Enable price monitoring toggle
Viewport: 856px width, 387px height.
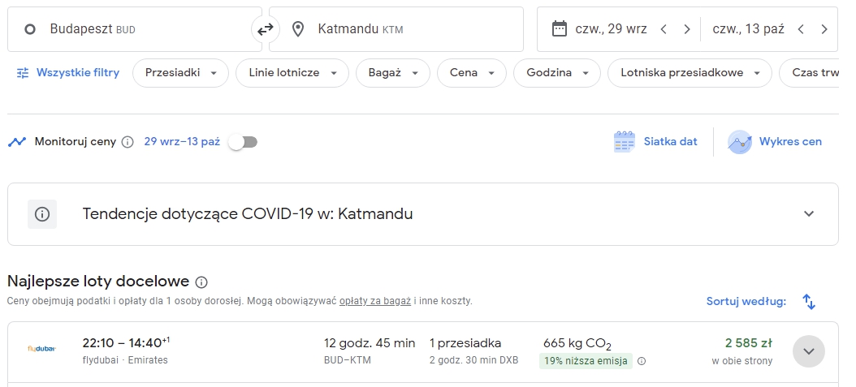[x=244, y=142]
